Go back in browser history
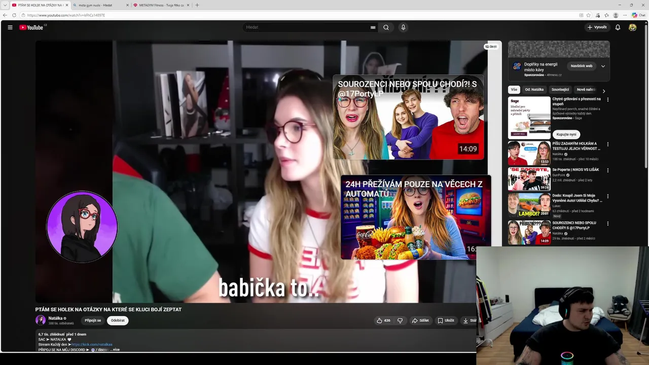Image resolution: width=649 pixels, height=365 pixels. (x=5, y=15)
